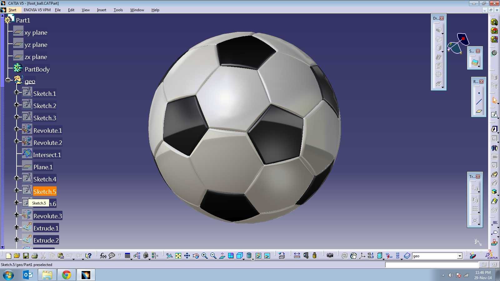Open the geo combo box dropdown arrow
The image size is (500, 281).
click(x=460, y=256)
